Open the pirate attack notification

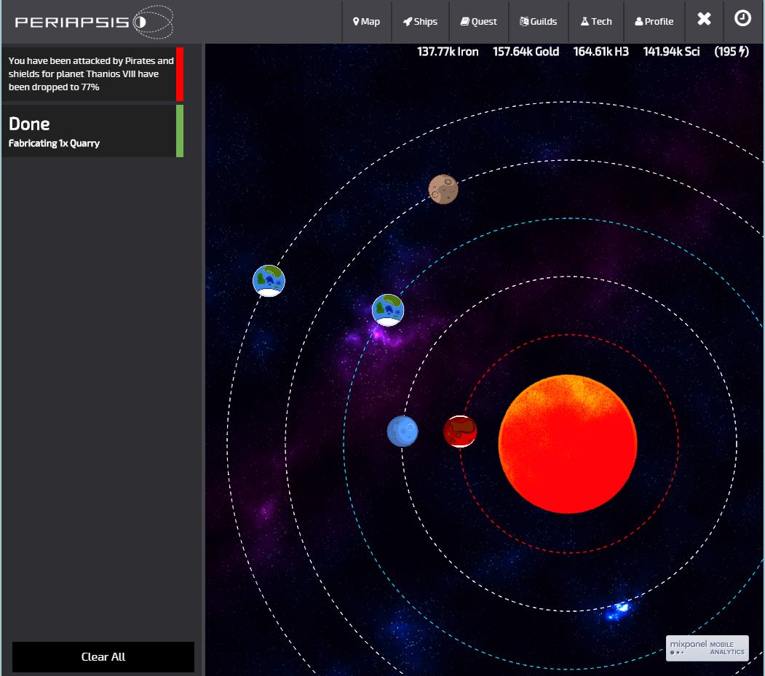coord(92,74)
